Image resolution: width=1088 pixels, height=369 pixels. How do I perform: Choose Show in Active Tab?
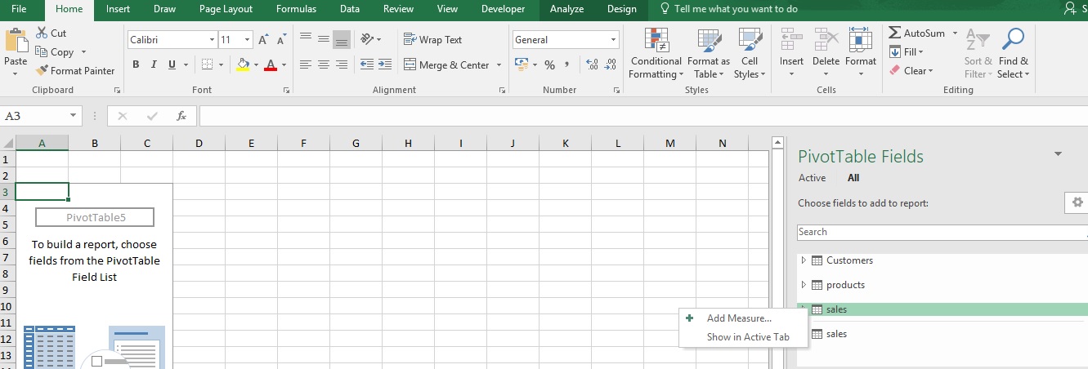[748, 337]
